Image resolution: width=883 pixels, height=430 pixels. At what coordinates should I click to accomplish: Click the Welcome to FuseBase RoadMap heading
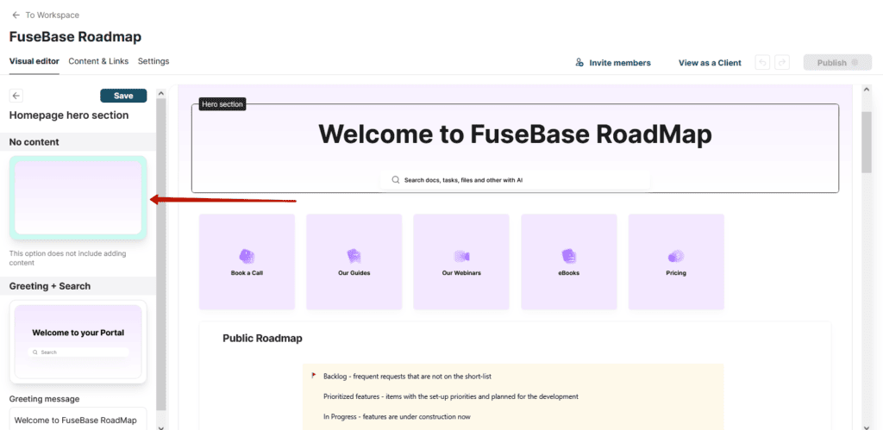[x=516, y=134]
